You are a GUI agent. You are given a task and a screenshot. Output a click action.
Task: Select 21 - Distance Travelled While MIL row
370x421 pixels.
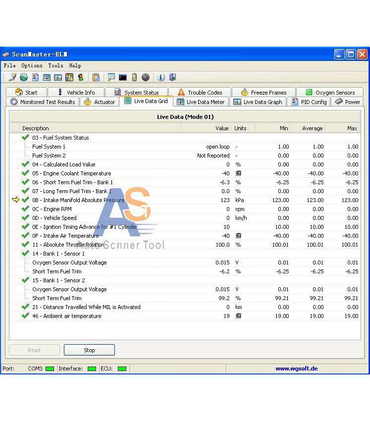point(185,307)
